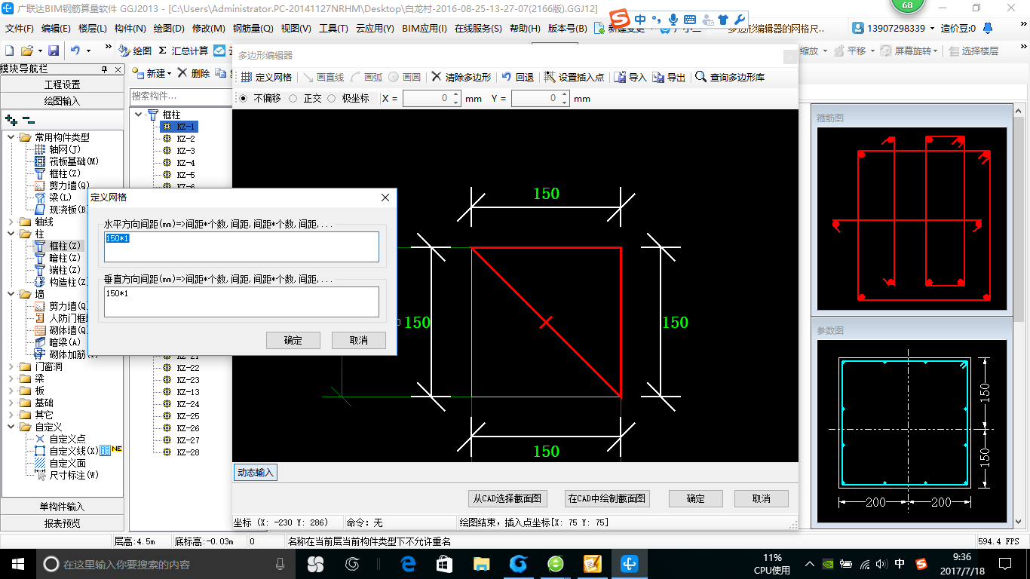
Task: Click the save floppy disk icon
Action: [54, 51]
